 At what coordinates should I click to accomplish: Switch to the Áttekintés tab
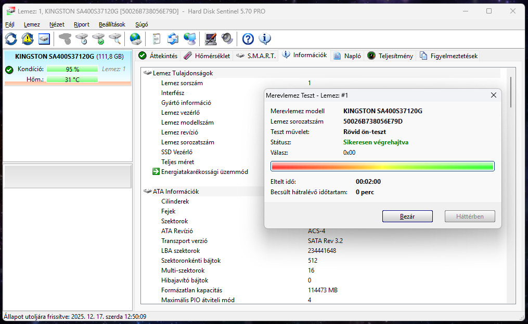158,56
